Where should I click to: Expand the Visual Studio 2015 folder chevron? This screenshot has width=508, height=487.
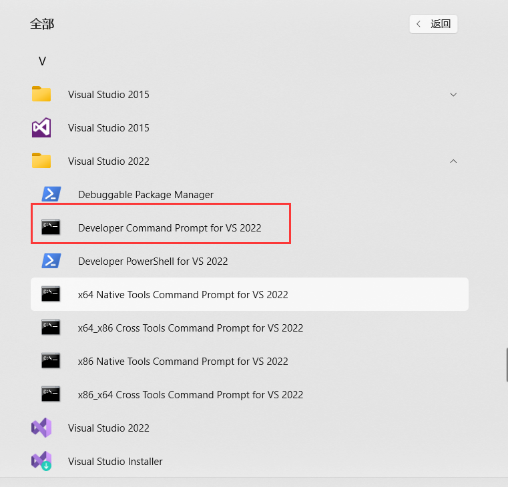(x=453, y=95)
